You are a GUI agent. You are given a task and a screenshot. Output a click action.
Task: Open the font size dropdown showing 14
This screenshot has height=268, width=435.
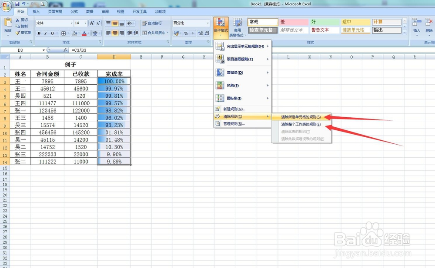(x=85, y=23)
